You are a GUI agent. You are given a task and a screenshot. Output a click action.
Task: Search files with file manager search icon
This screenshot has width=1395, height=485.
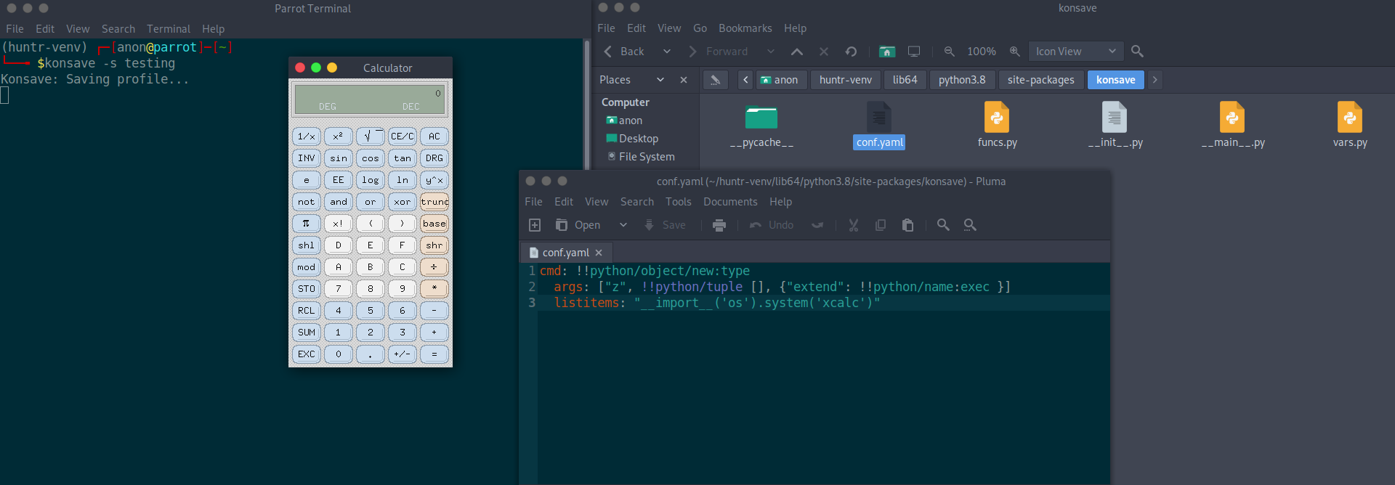pyautogui.click(x=1138, y=52)
